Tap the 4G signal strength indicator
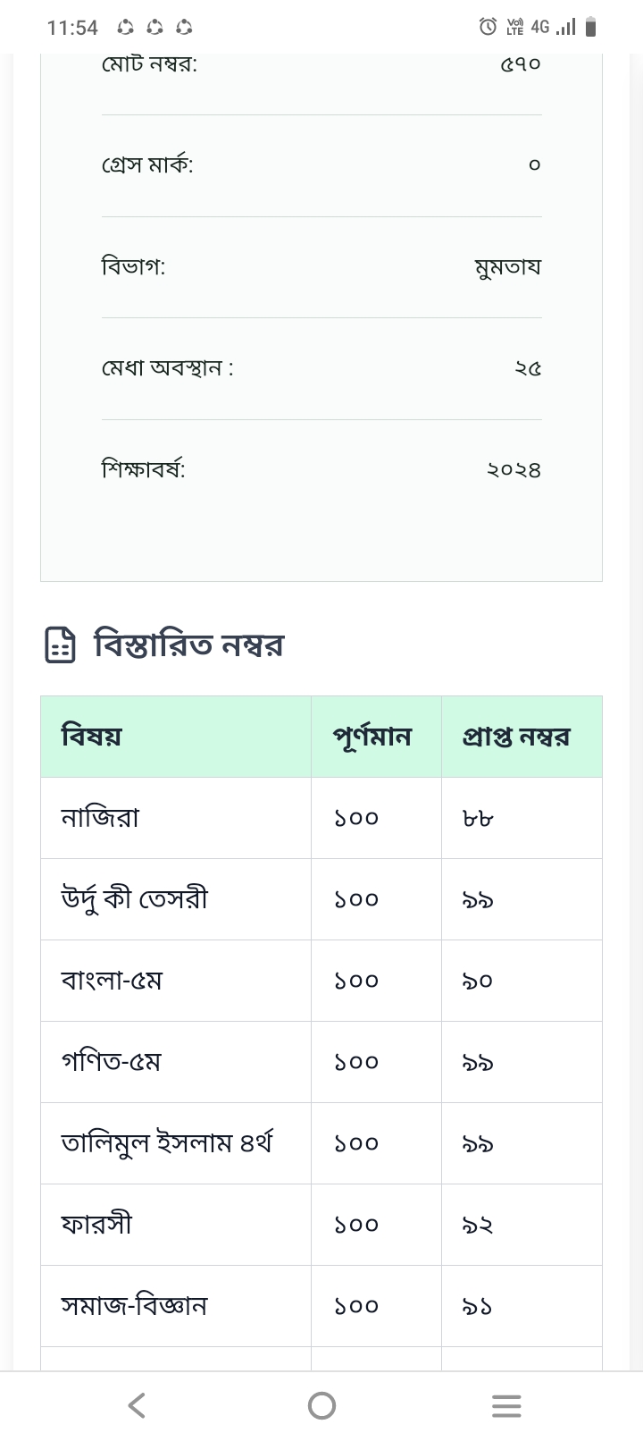Screen dimensions: 643x1441 pos(554,27)
